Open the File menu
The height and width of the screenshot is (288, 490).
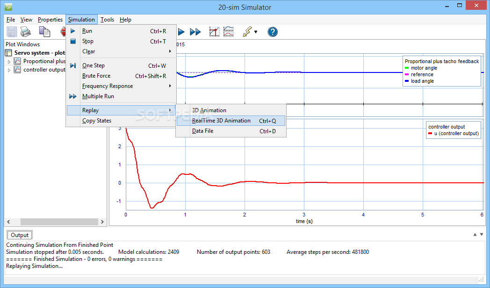pos(11,20)
